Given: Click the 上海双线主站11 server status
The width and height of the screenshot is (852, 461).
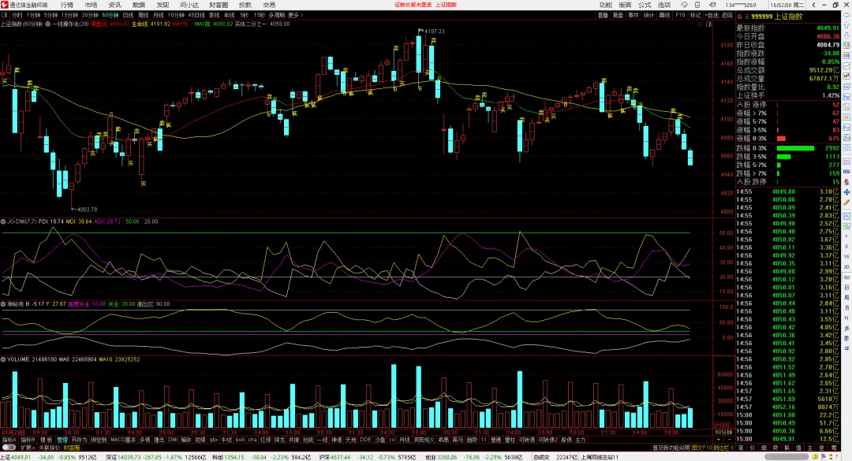Looking at the screenshot, I should tap(600, 457).
